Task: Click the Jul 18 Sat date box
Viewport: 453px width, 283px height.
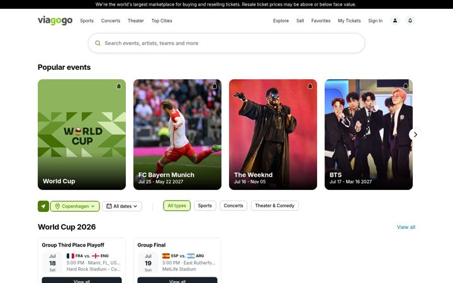Action: point(52,263)
